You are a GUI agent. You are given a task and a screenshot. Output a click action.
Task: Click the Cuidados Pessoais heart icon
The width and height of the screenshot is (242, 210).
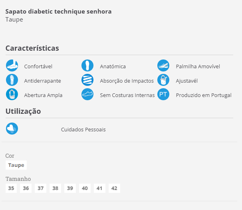tap(12, 129)
